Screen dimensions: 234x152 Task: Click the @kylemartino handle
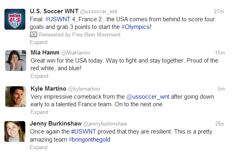coord(84,89)
